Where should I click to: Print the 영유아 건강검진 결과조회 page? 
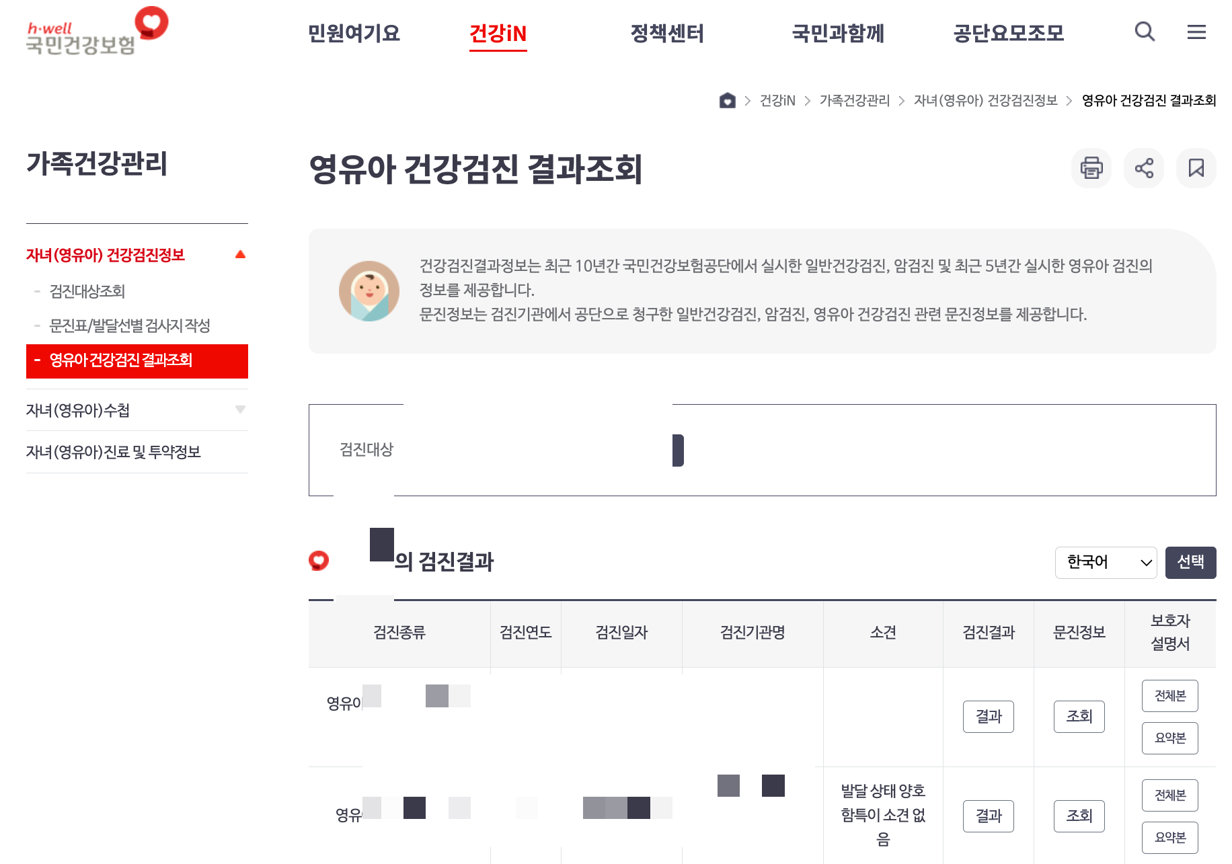click(x=1091, y=168)
